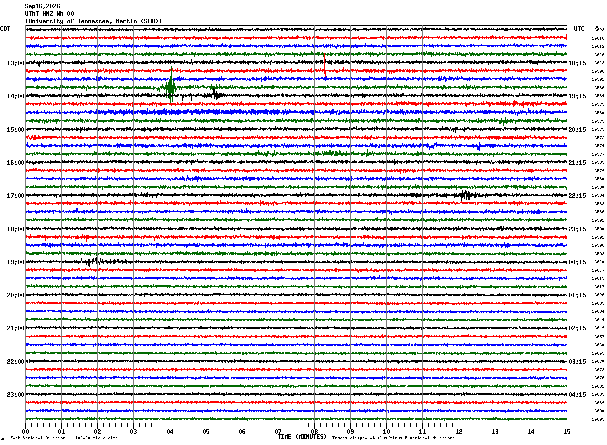Click the minute 07 axis tick label
This screenshot has width=607, height=445.
[x=278, y=431]
